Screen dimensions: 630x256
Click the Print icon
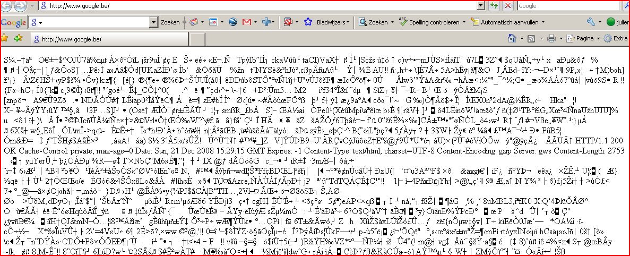(x=551, y=39)
